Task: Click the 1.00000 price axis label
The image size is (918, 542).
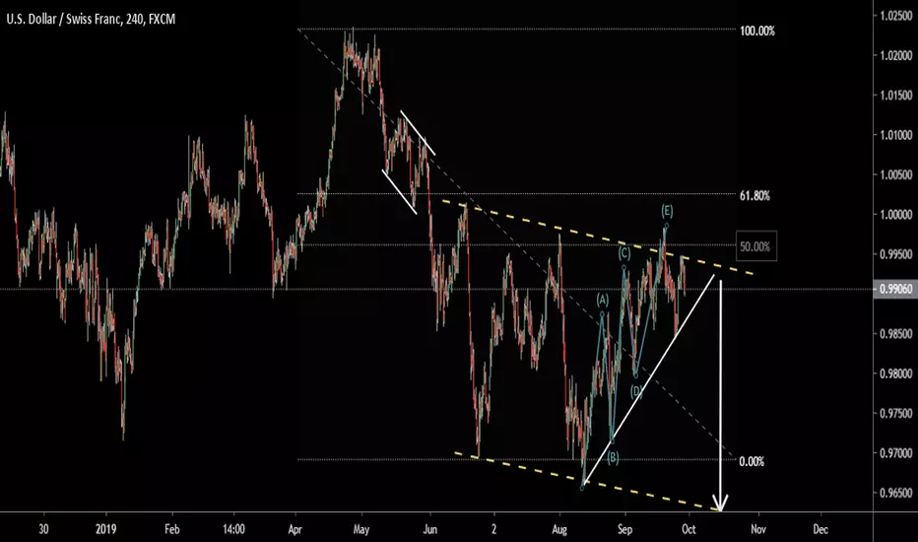Action: click(896, 215)
